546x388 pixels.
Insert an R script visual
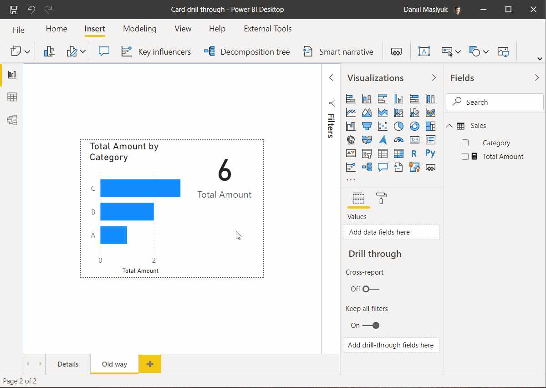(415, 153)
